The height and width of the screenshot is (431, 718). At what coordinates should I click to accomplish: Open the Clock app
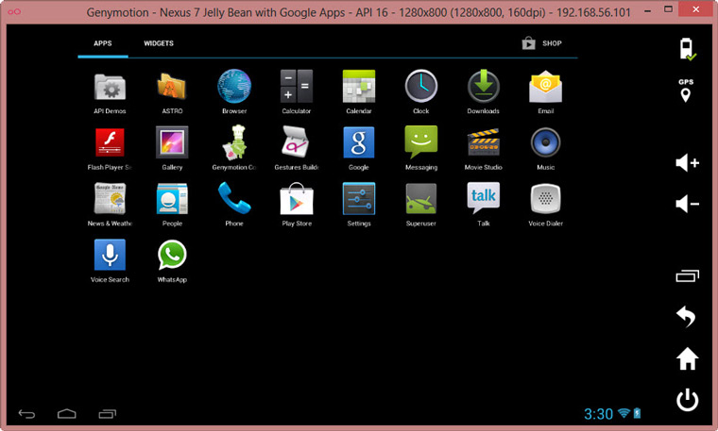click(x=420, y=92)
